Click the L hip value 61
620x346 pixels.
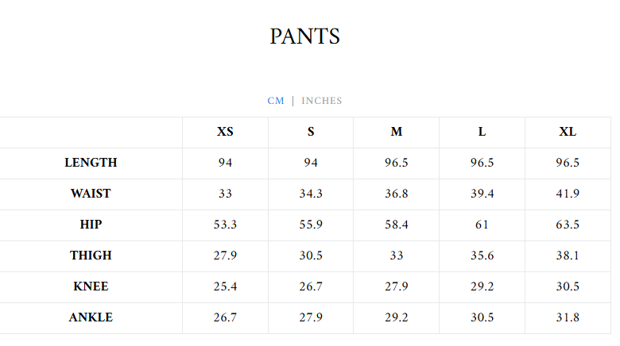pyautogui.click(x=482, y=225)
